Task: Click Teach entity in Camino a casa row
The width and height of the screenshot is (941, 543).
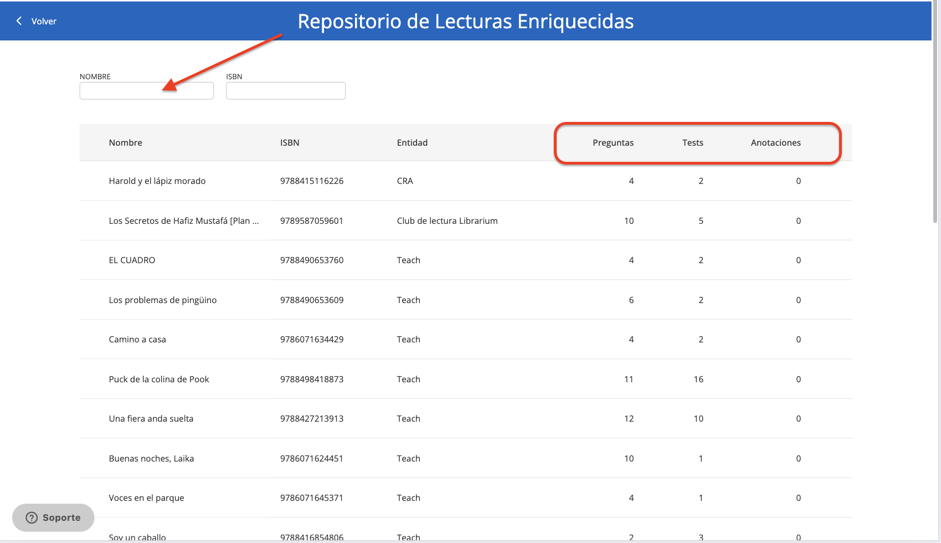Action: click(x=408, y=340)
